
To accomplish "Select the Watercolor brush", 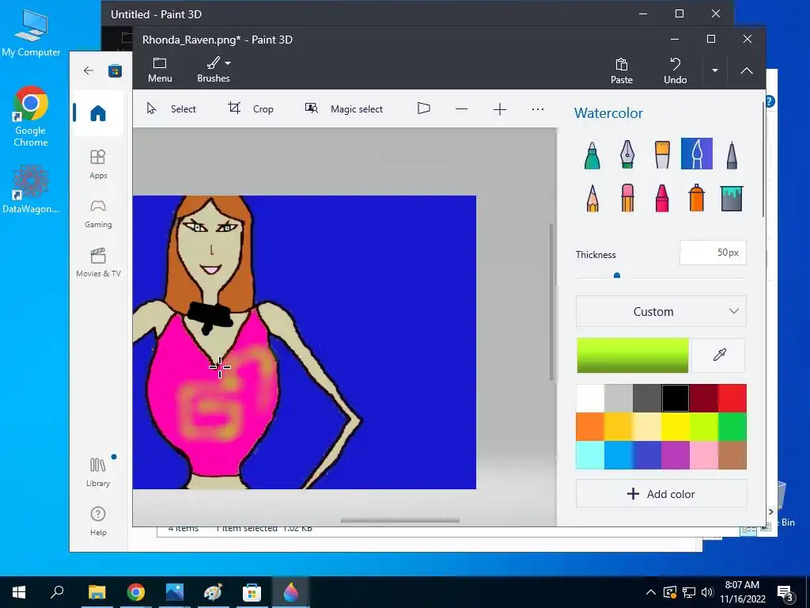I will [696, 154].
